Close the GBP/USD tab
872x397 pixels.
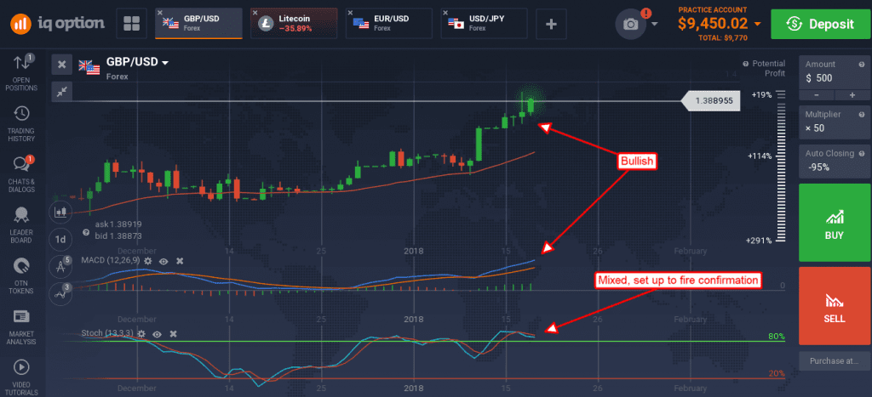coord(160,12)
